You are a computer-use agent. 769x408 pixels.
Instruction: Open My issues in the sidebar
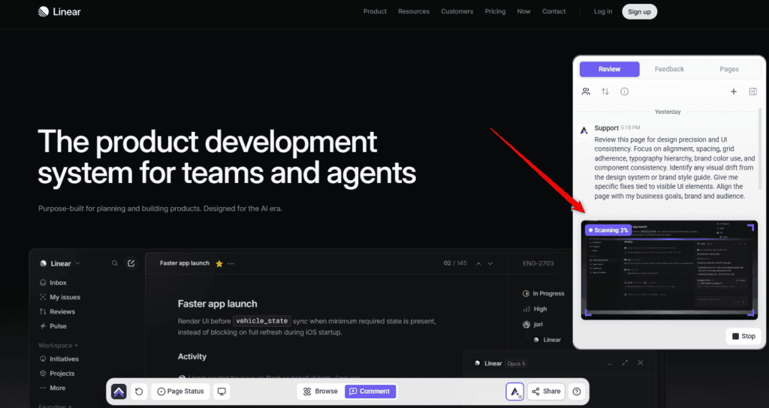tap(60, 297)
